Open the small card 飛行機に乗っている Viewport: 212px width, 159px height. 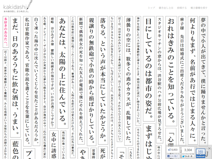coord(63,144)
